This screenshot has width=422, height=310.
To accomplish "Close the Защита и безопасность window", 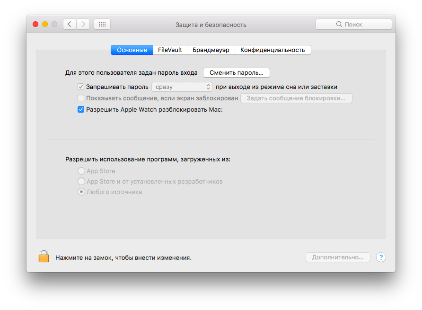I will click(x=35, y=24).
